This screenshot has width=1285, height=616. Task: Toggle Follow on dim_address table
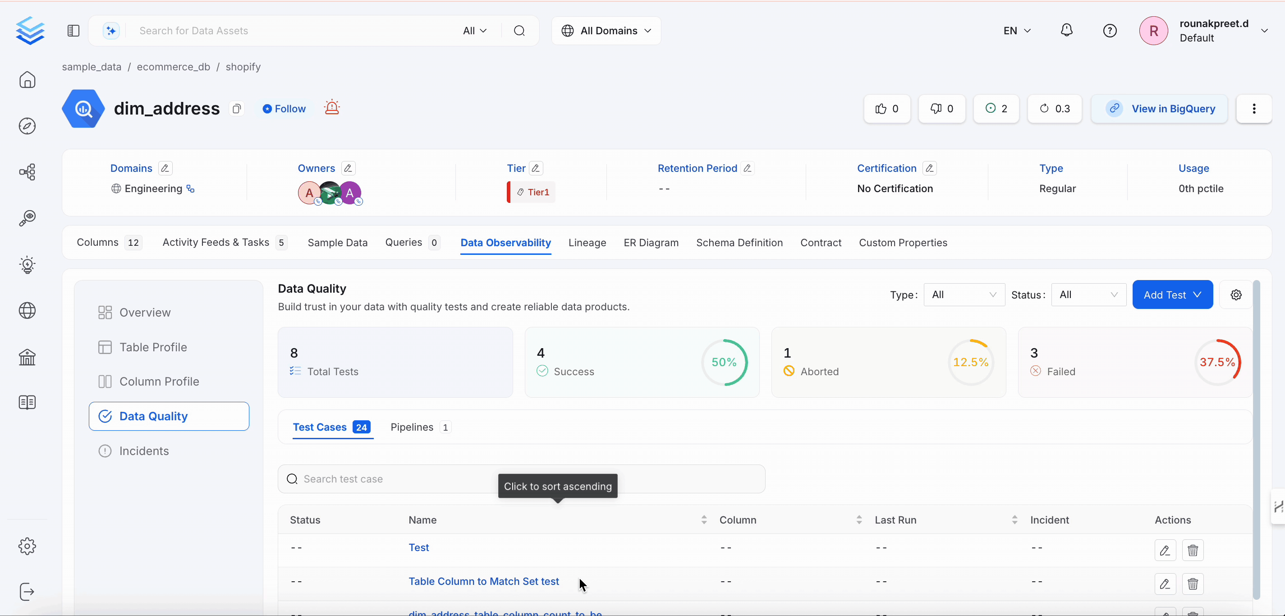click(284, 109)
